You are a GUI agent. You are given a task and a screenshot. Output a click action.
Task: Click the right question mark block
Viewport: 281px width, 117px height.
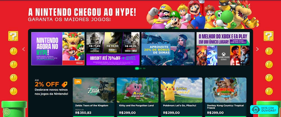(x=268, y=36)
